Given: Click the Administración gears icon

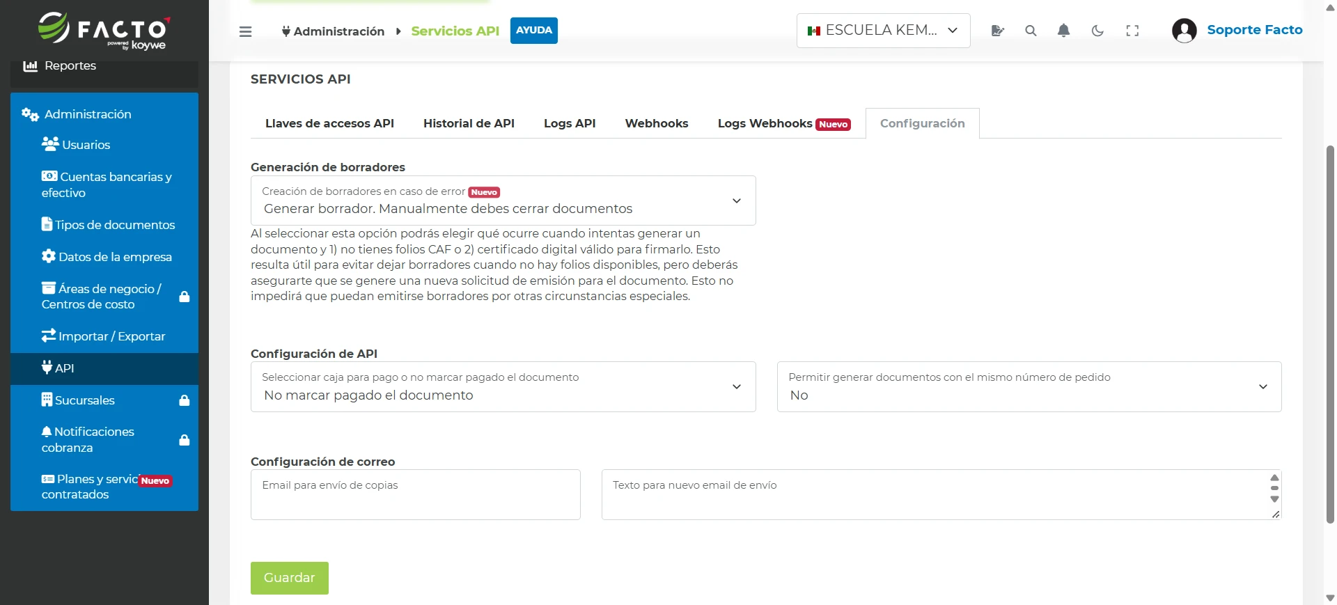Looking at the screenshot, I should pyautogui.click(x=30, y=114).
